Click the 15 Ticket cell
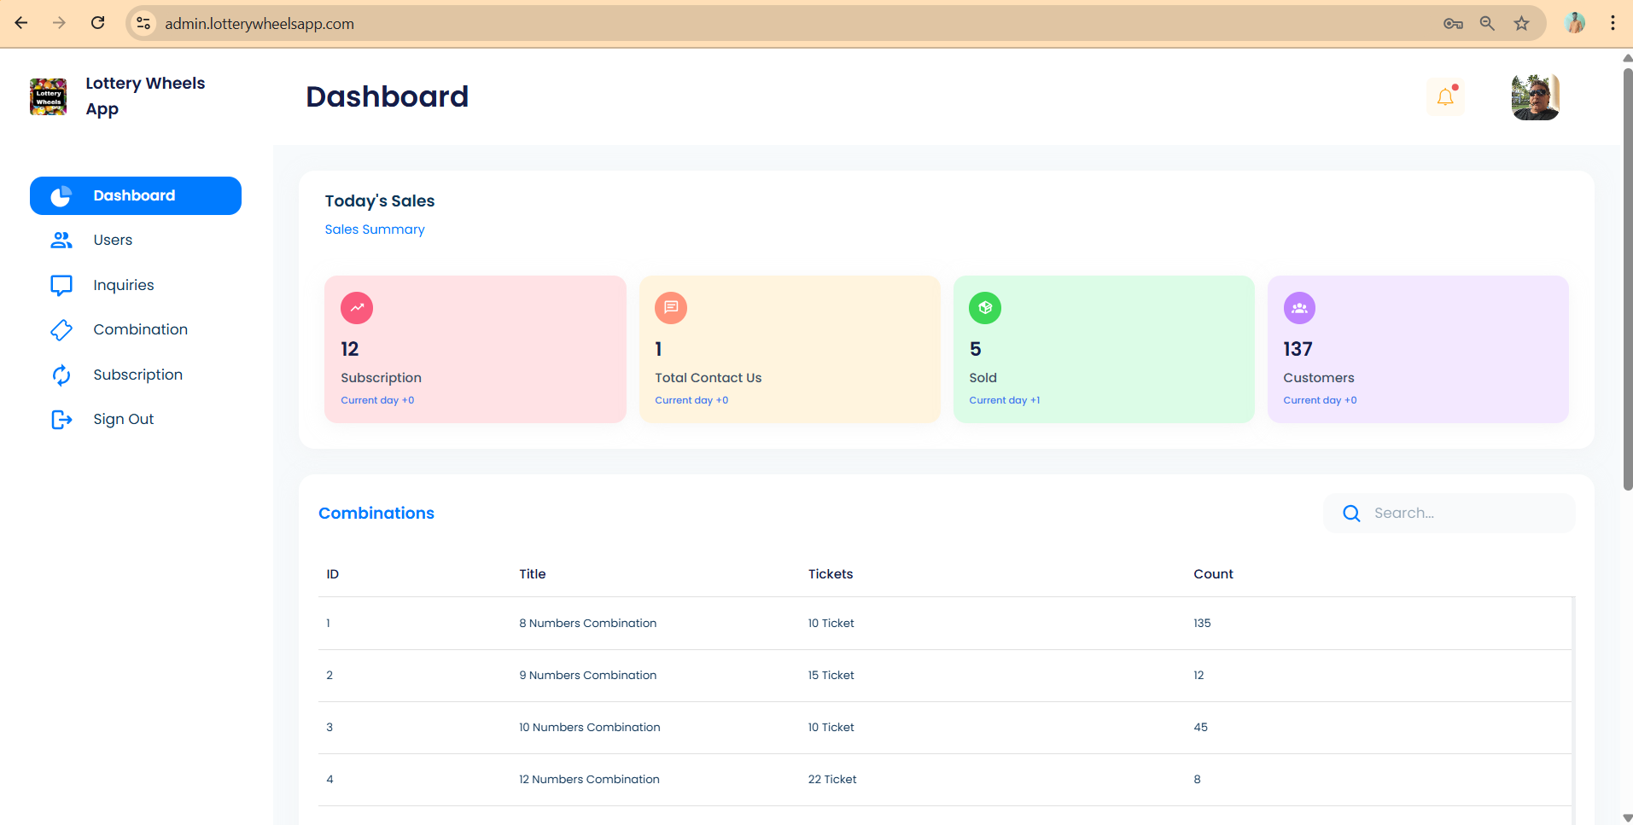The height and width of the screenshot is (825, 1633). tap(831, 676)
